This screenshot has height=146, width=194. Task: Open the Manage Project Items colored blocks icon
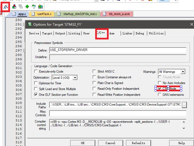coord(14,7)
